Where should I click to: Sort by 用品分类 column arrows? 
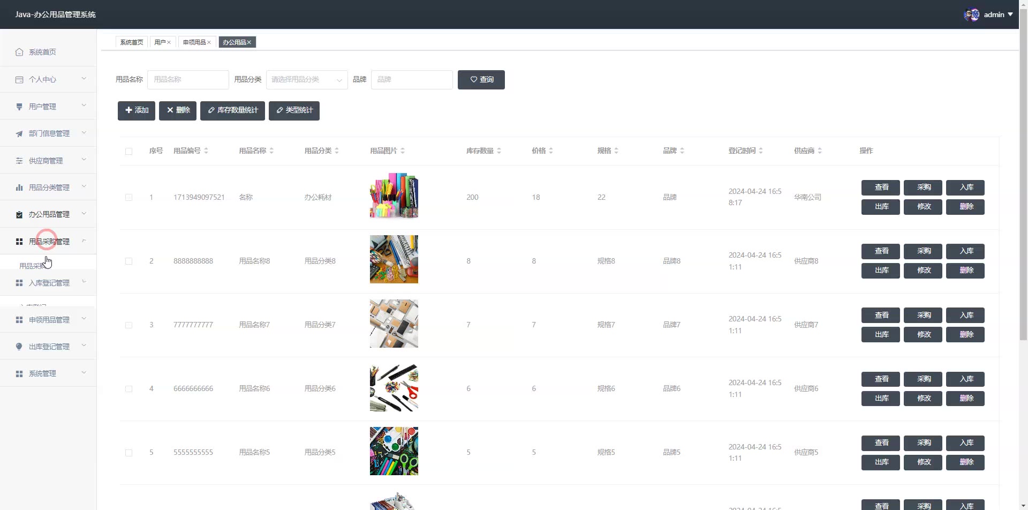point(337,151)
